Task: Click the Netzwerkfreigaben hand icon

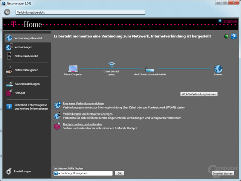Action: (9, 70)
